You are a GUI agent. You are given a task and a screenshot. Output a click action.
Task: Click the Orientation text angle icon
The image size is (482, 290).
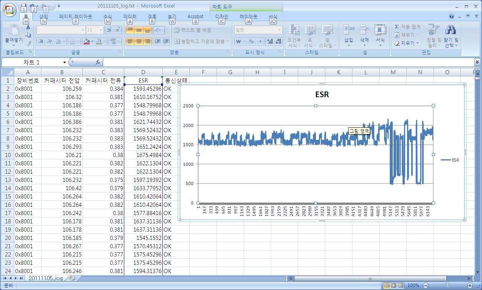(x=159, y=30)
